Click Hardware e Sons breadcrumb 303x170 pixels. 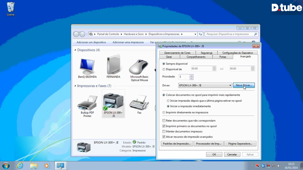(134, 34)
